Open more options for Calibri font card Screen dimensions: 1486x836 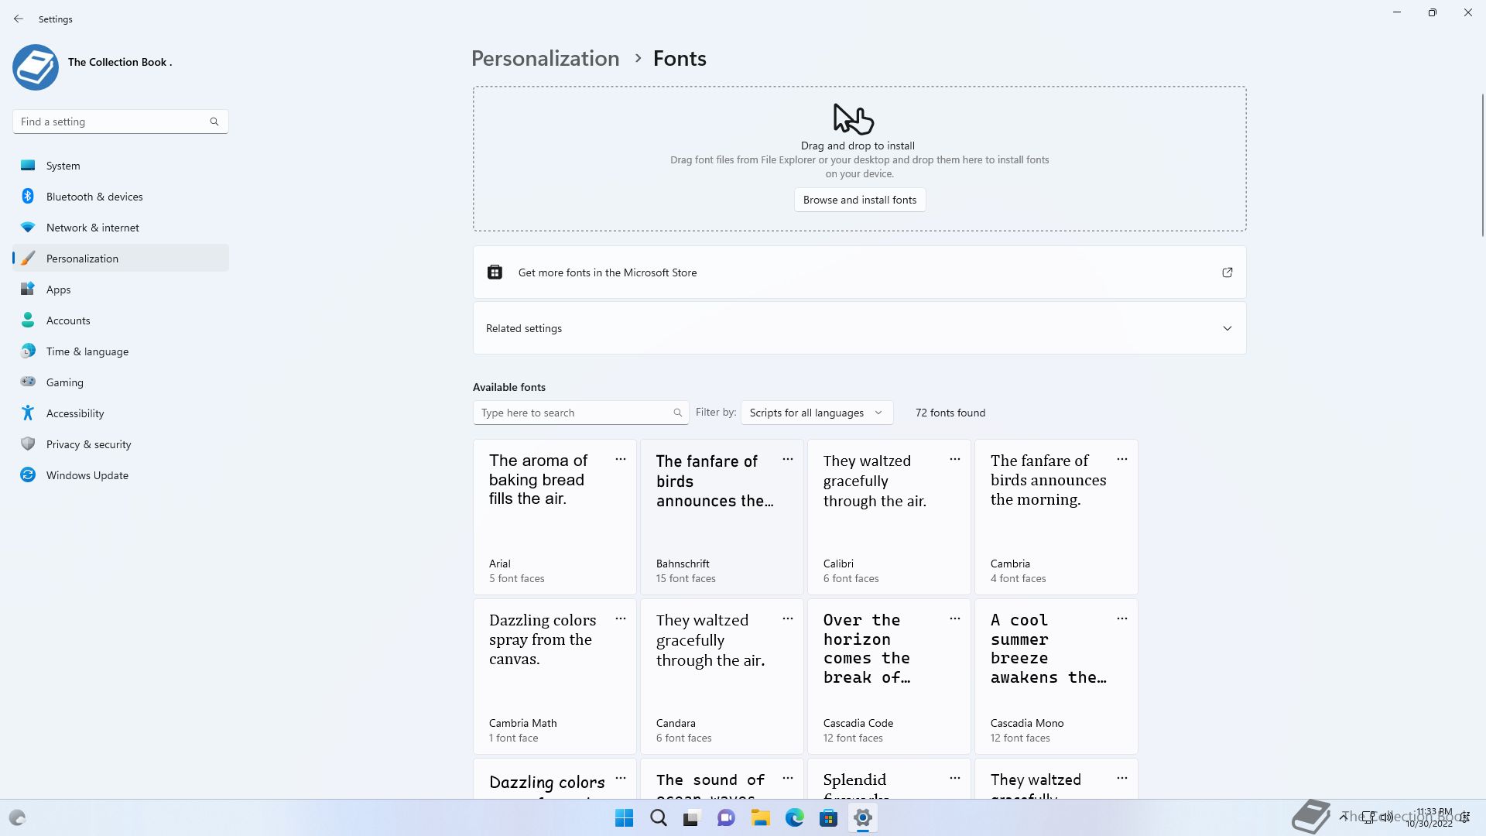point(955,459)
